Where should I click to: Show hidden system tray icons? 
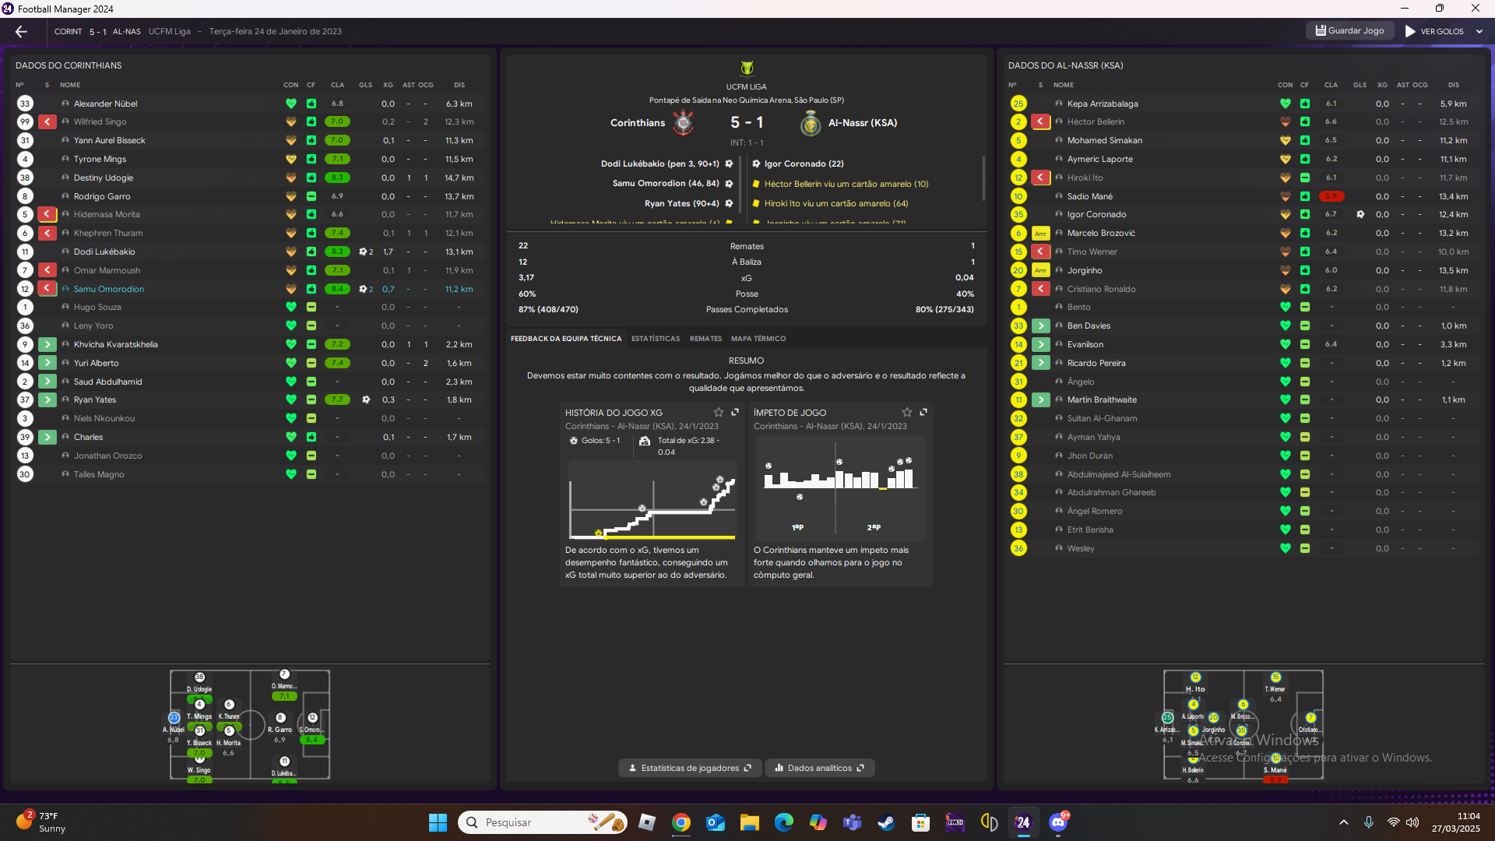(x=1344, y=822)
